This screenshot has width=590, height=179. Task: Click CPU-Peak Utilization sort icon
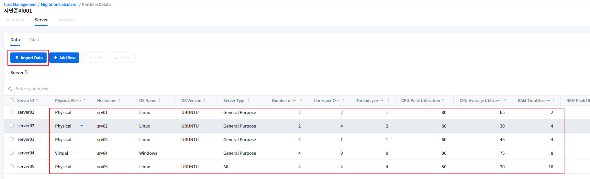[443, 100]
